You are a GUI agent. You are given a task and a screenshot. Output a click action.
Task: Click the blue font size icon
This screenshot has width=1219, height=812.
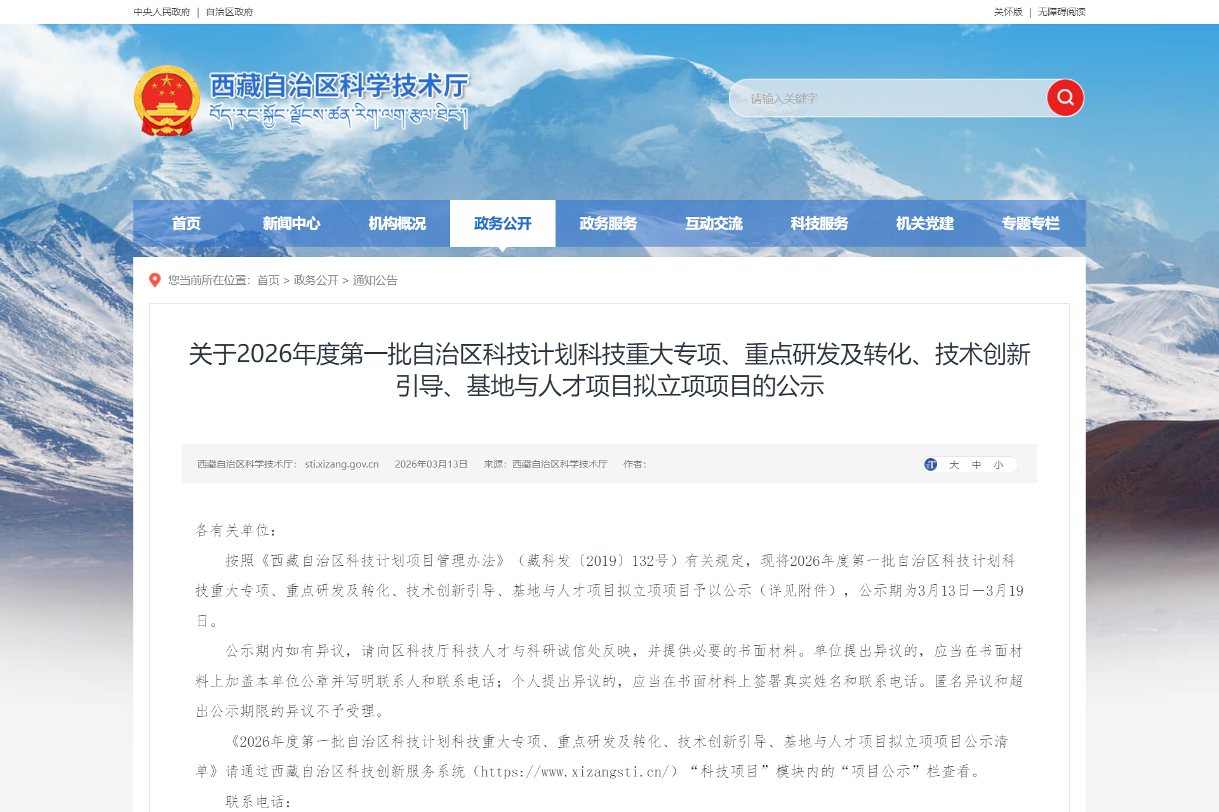point(931,464)
